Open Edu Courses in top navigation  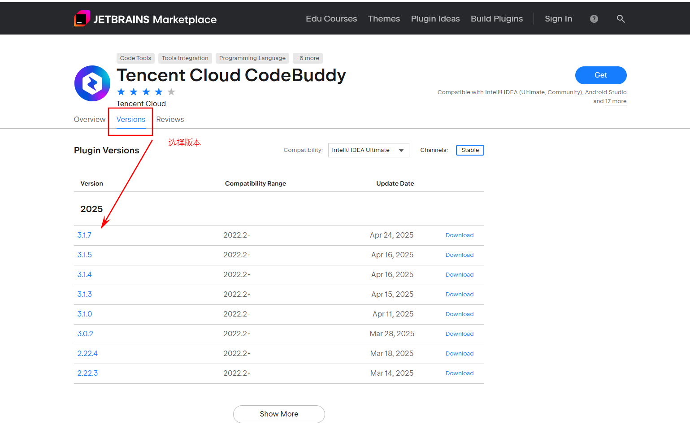tap(331, 19)
